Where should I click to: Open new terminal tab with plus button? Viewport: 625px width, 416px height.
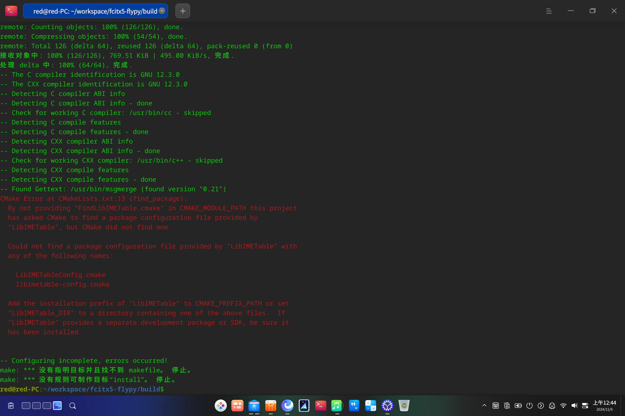pos(183,11)
